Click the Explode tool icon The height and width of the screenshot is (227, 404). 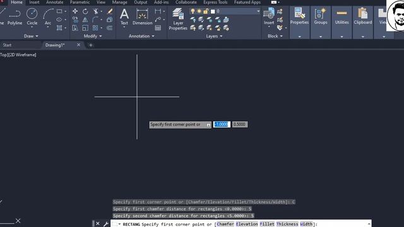109,20
